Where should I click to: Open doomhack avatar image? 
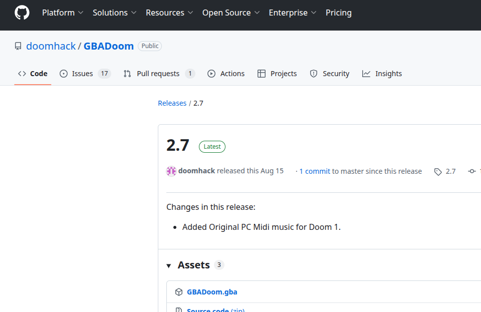(x=171, y=171)
